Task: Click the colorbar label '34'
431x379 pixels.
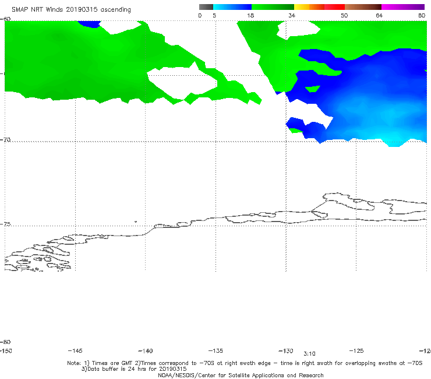Action: pyautogui.click(x=292, y=15)
